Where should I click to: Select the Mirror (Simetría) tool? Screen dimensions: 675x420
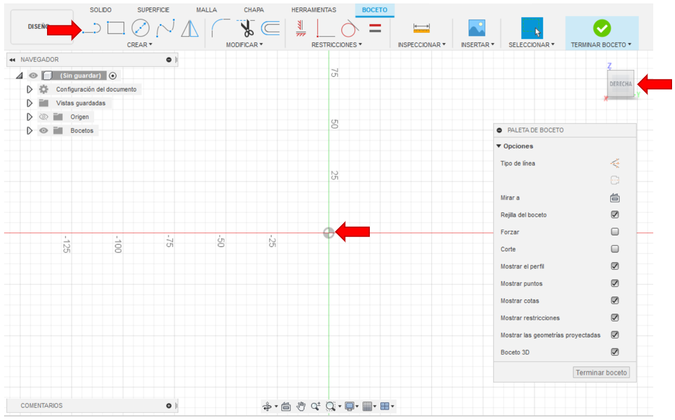point(189,28)
